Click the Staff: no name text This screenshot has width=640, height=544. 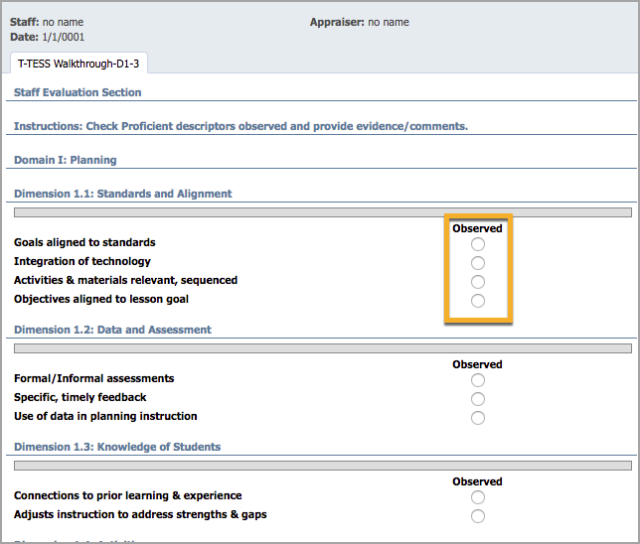[47, 22]
